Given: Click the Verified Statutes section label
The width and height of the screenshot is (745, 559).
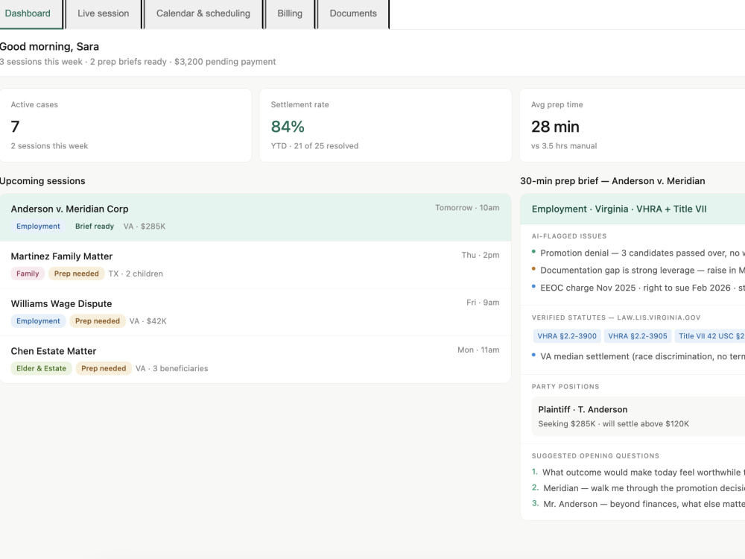Looking at the screenshot, I should pos(616,318).
